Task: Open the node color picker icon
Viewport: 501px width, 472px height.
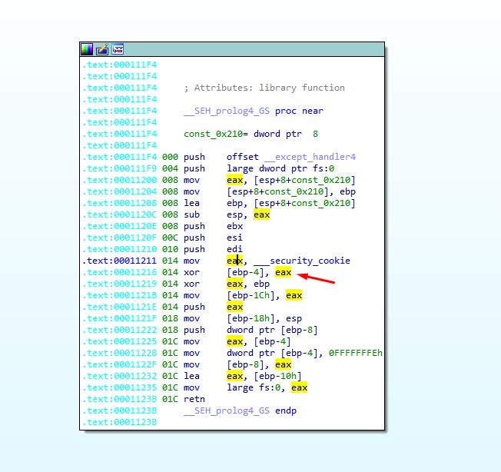Action: click(x=87, y=49)
